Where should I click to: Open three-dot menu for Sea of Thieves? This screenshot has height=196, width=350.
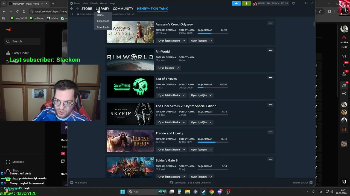[270, 78]
